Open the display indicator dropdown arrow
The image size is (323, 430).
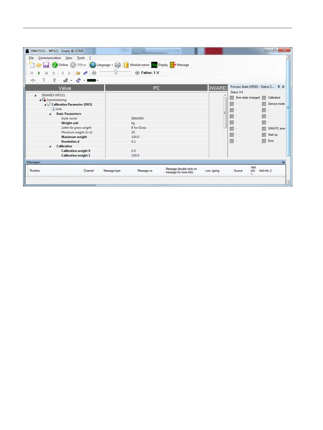[98, 80]
